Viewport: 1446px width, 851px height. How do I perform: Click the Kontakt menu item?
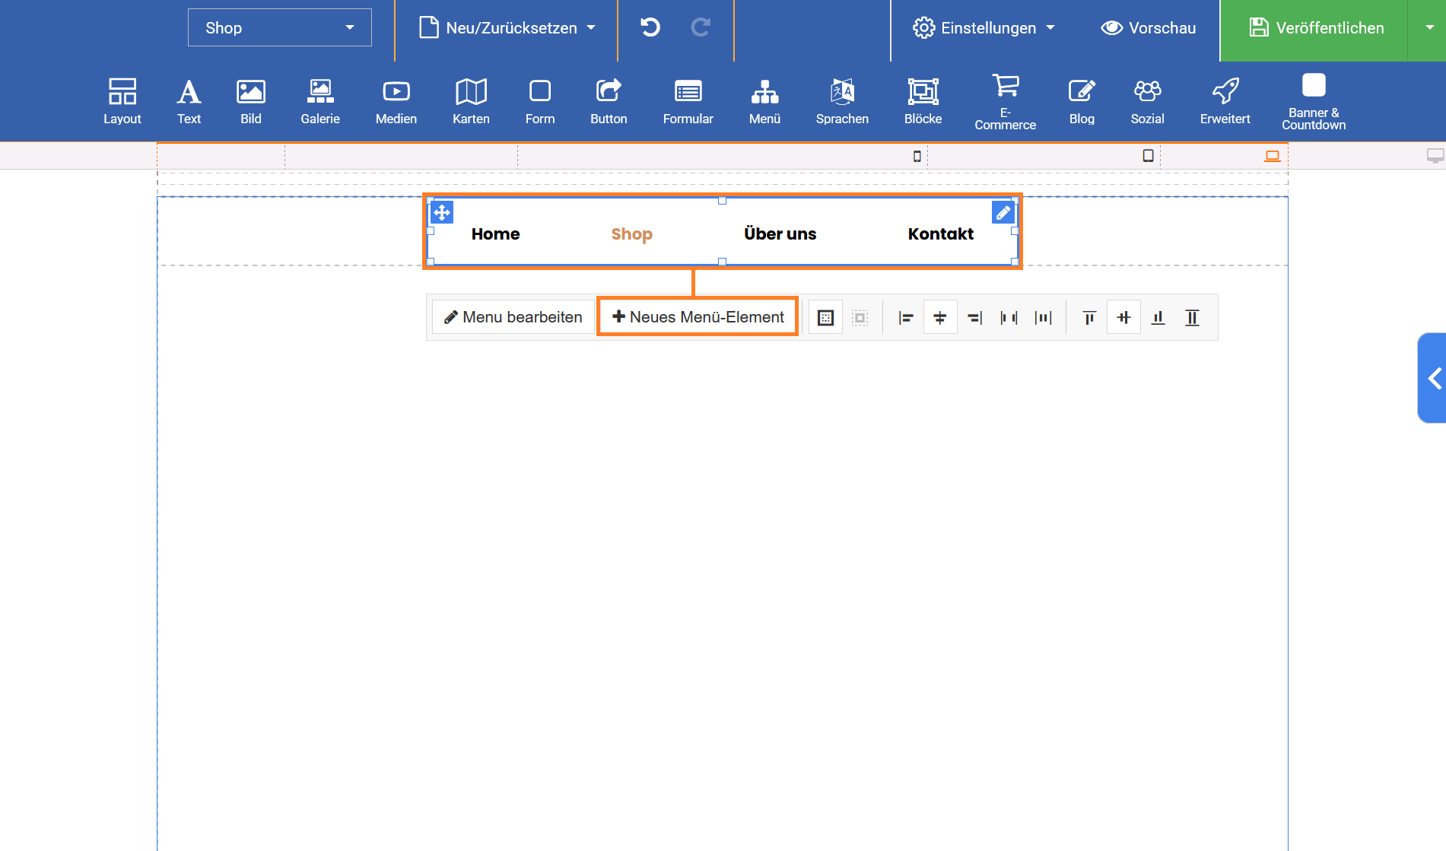pyautogui.click(x=940, y=234)
